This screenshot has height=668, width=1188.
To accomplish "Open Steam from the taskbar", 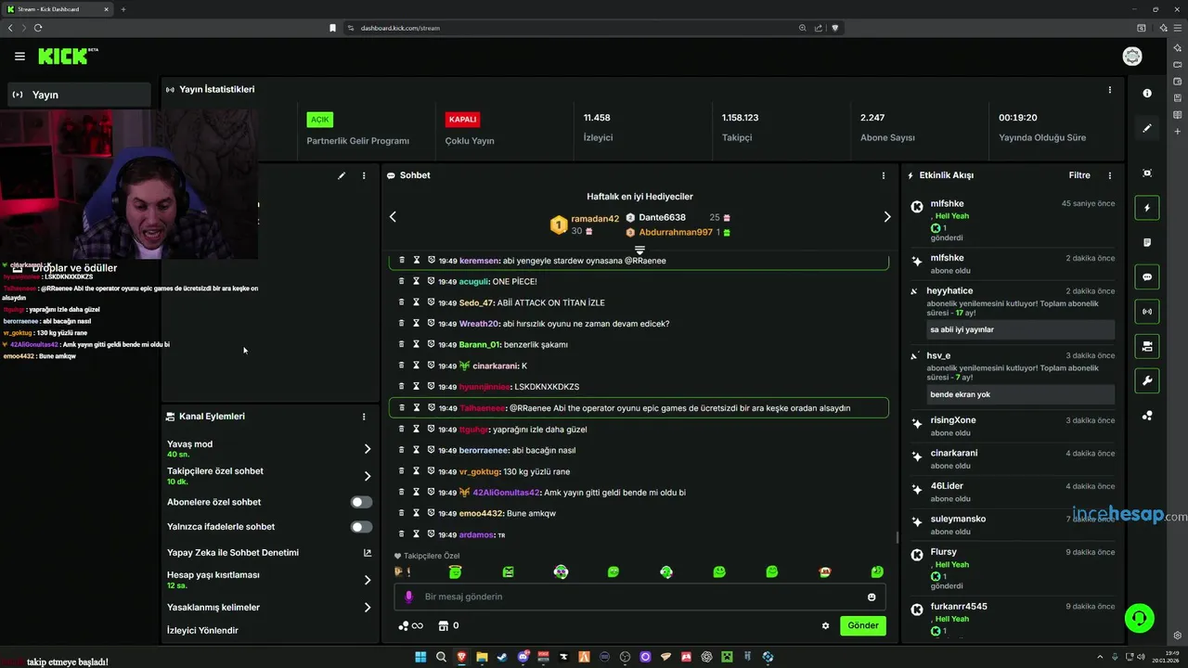I will pyautogui.click(x=503, y=657).
